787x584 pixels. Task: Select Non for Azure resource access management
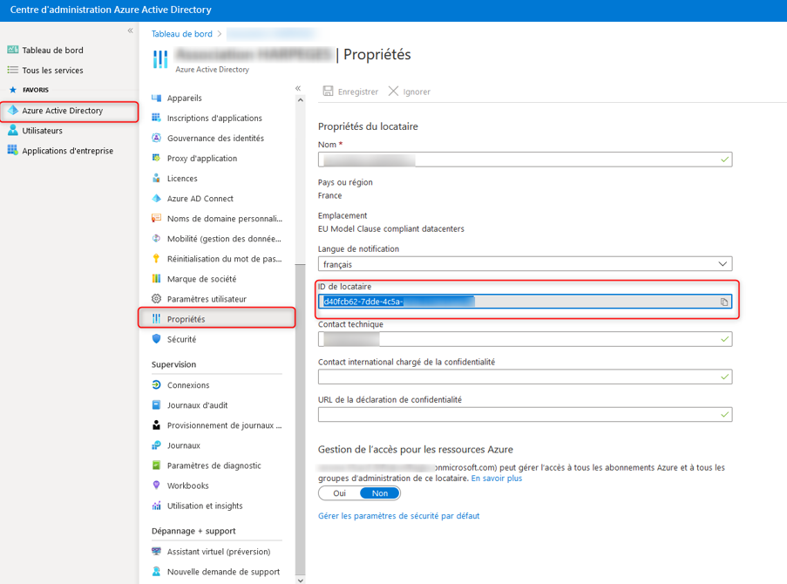[x=380, y=493]
